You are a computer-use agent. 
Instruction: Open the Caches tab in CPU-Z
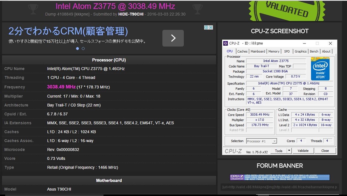point(242,51)
